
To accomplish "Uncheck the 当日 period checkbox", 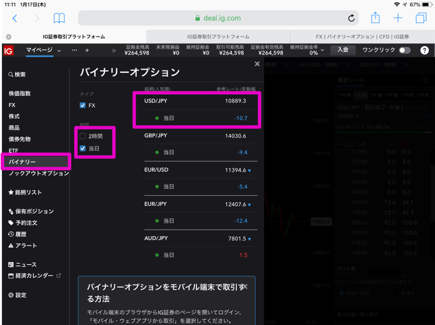I will pyautogui.click(x=83, y=148).
